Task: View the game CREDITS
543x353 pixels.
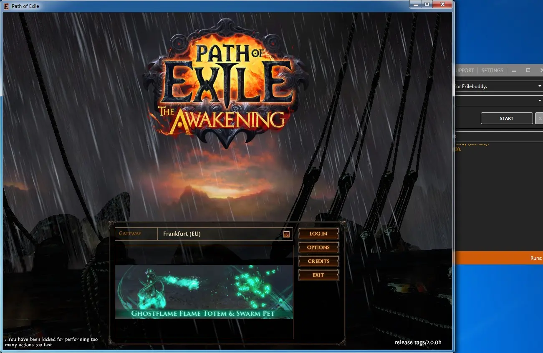Action: click(318, 261)
